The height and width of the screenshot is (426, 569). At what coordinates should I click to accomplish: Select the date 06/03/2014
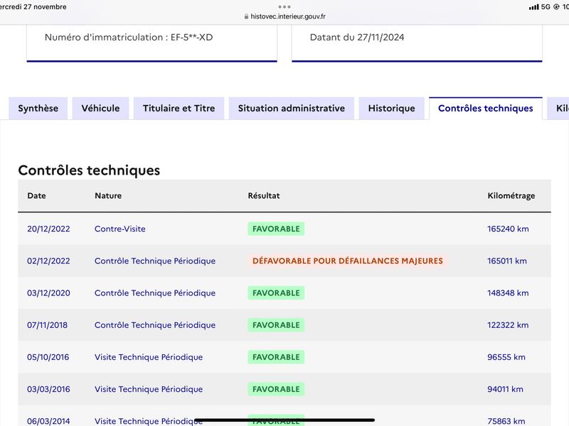(48, 421)
